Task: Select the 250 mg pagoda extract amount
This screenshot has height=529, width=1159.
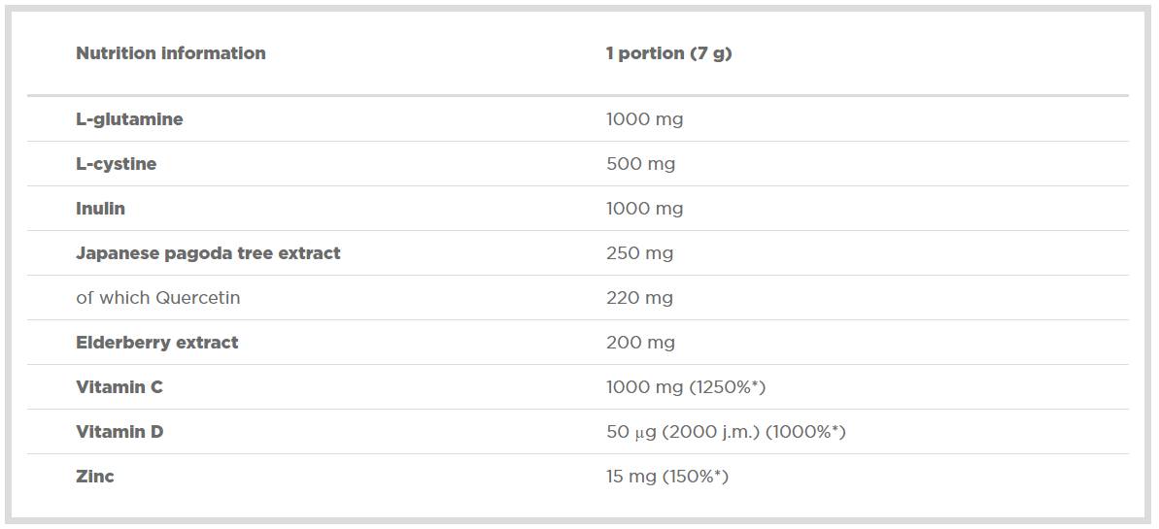Action: [x=639, y=253]
